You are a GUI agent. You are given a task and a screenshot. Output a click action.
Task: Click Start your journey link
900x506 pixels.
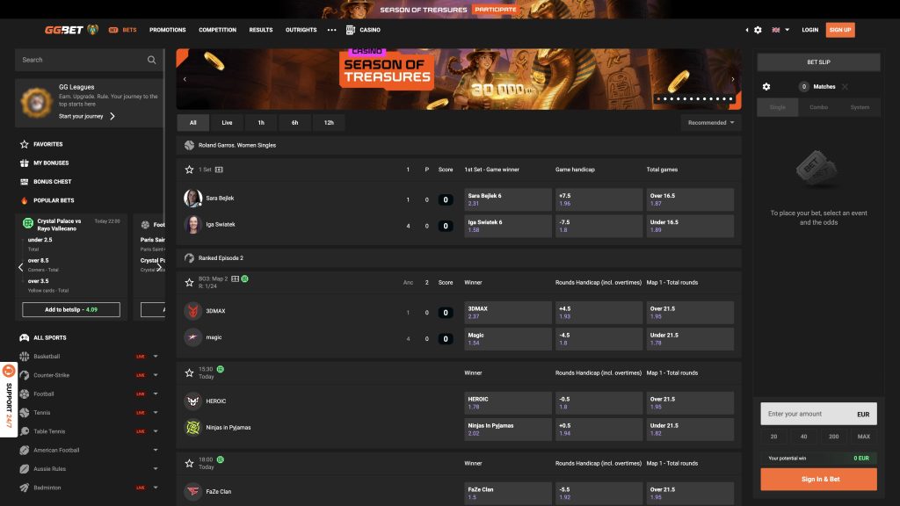pos(87,117)
